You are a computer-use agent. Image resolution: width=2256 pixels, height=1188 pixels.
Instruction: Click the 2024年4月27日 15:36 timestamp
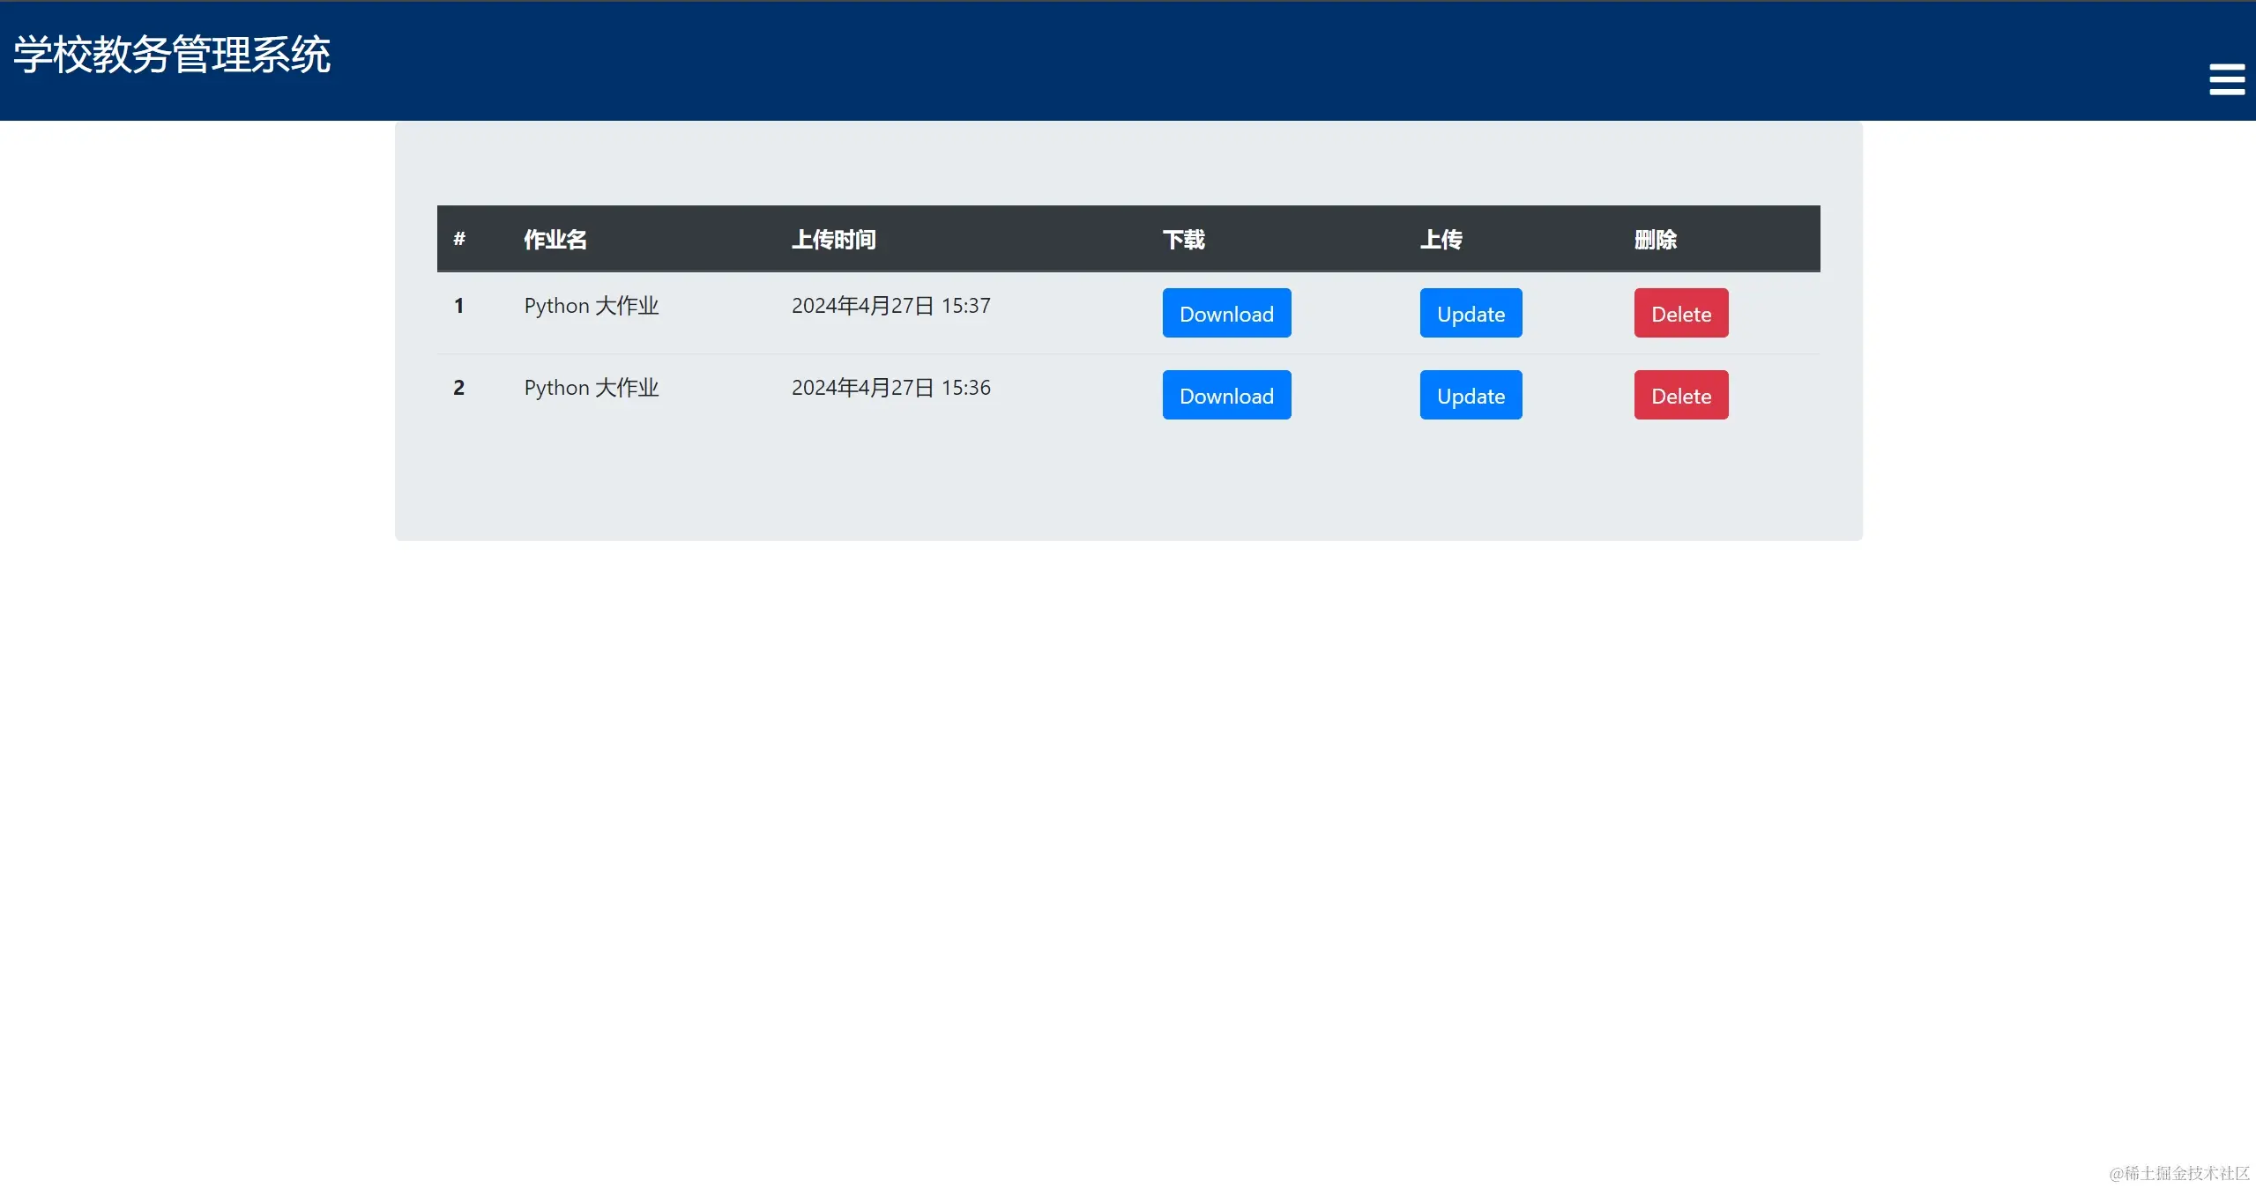pos(890,388)
